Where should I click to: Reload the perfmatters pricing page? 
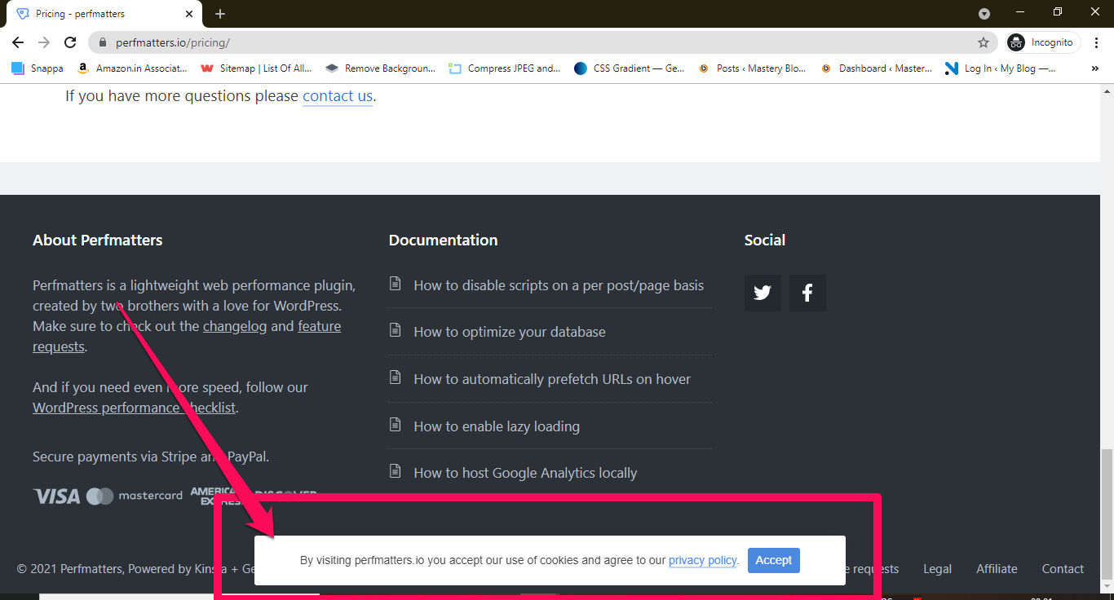[x=70, y=42]
